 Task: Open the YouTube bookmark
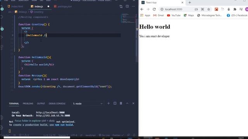(x=174, y=15)
